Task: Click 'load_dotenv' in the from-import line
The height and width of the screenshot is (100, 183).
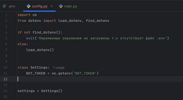Action: pos(70,21)
